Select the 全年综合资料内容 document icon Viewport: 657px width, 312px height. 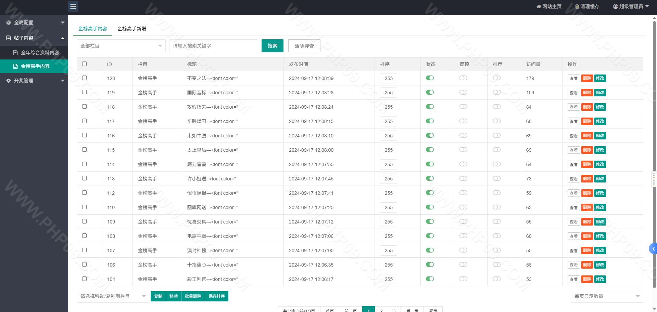coord(15,53)
